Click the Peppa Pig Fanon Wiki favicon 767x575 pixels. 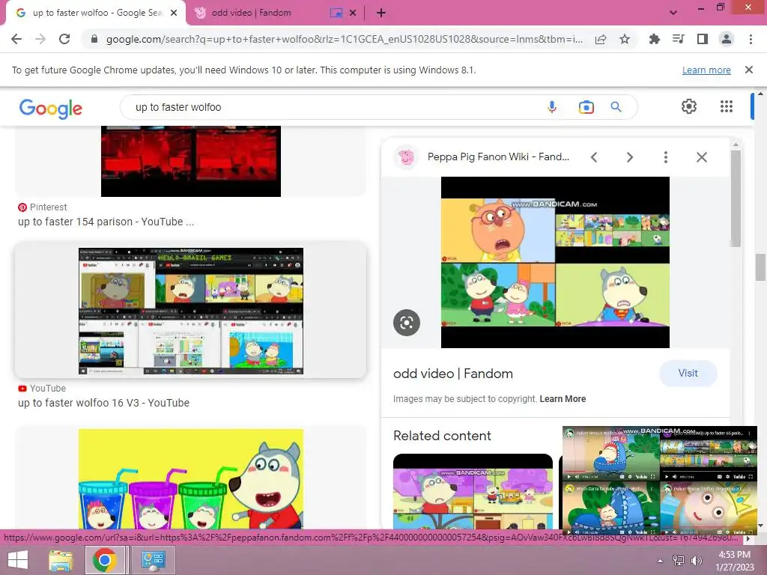click(x=406, y=157)
